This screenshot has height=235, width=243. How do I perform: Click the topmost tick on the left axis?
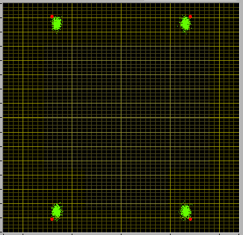click(1, 3)
